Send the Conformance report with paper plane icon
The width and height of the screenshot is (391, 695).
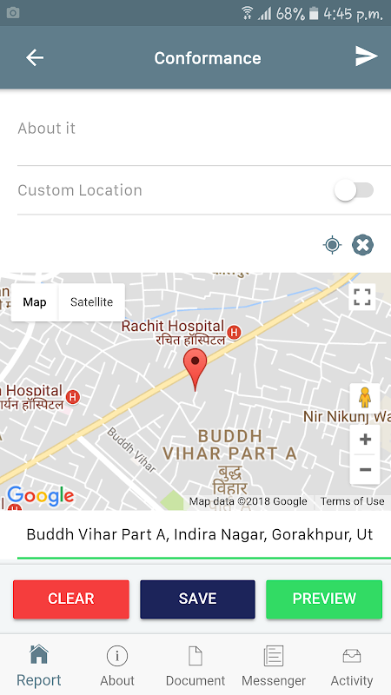pos(366,56)
